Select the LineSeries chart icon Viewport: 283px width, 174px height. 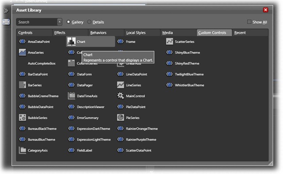[x=120, y=85]
